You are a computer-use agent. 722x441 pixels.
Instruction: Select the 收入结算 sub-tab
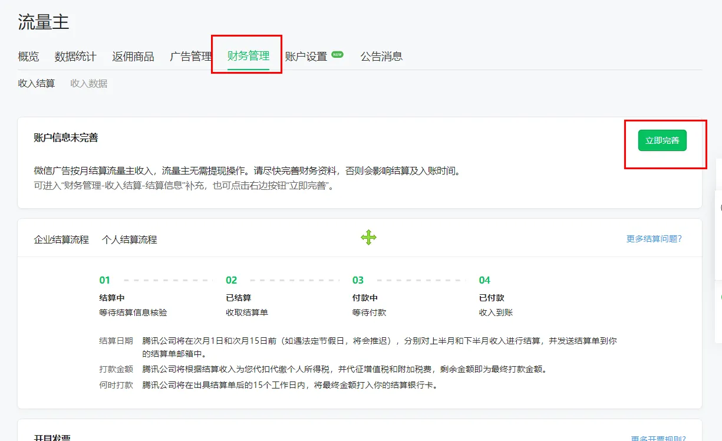pyautogui.click(x=35, y=83)
